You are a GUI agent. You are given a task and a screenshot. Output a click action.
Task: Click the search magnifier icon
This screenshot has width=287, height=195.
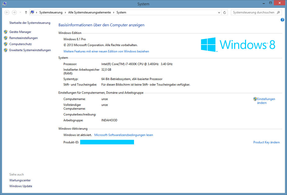[278, 12]
